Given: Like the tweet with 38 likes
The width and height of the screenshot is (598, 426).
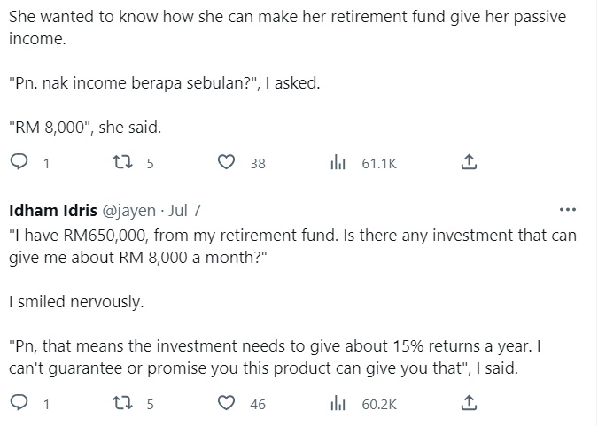Looking at the screenshot, I should tap(227, 163).
